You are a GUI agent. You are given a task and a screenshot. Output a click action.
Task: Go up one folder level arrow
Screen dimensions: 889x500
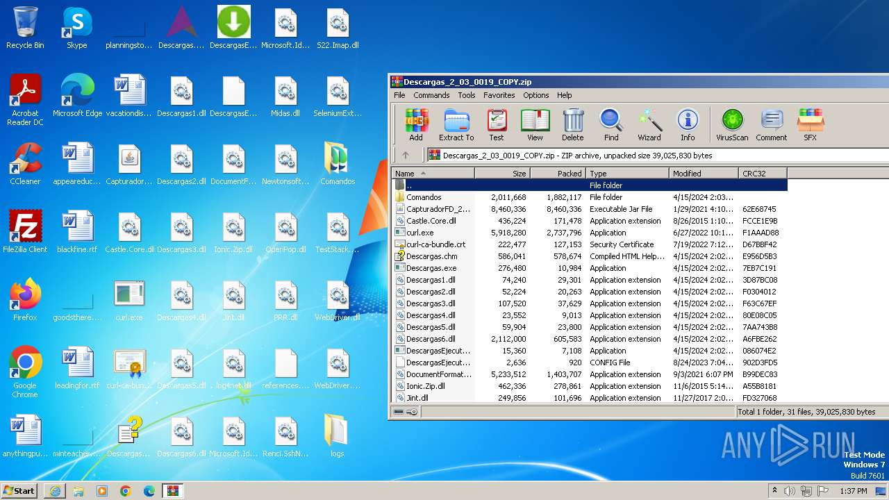(x=406, y=156)
